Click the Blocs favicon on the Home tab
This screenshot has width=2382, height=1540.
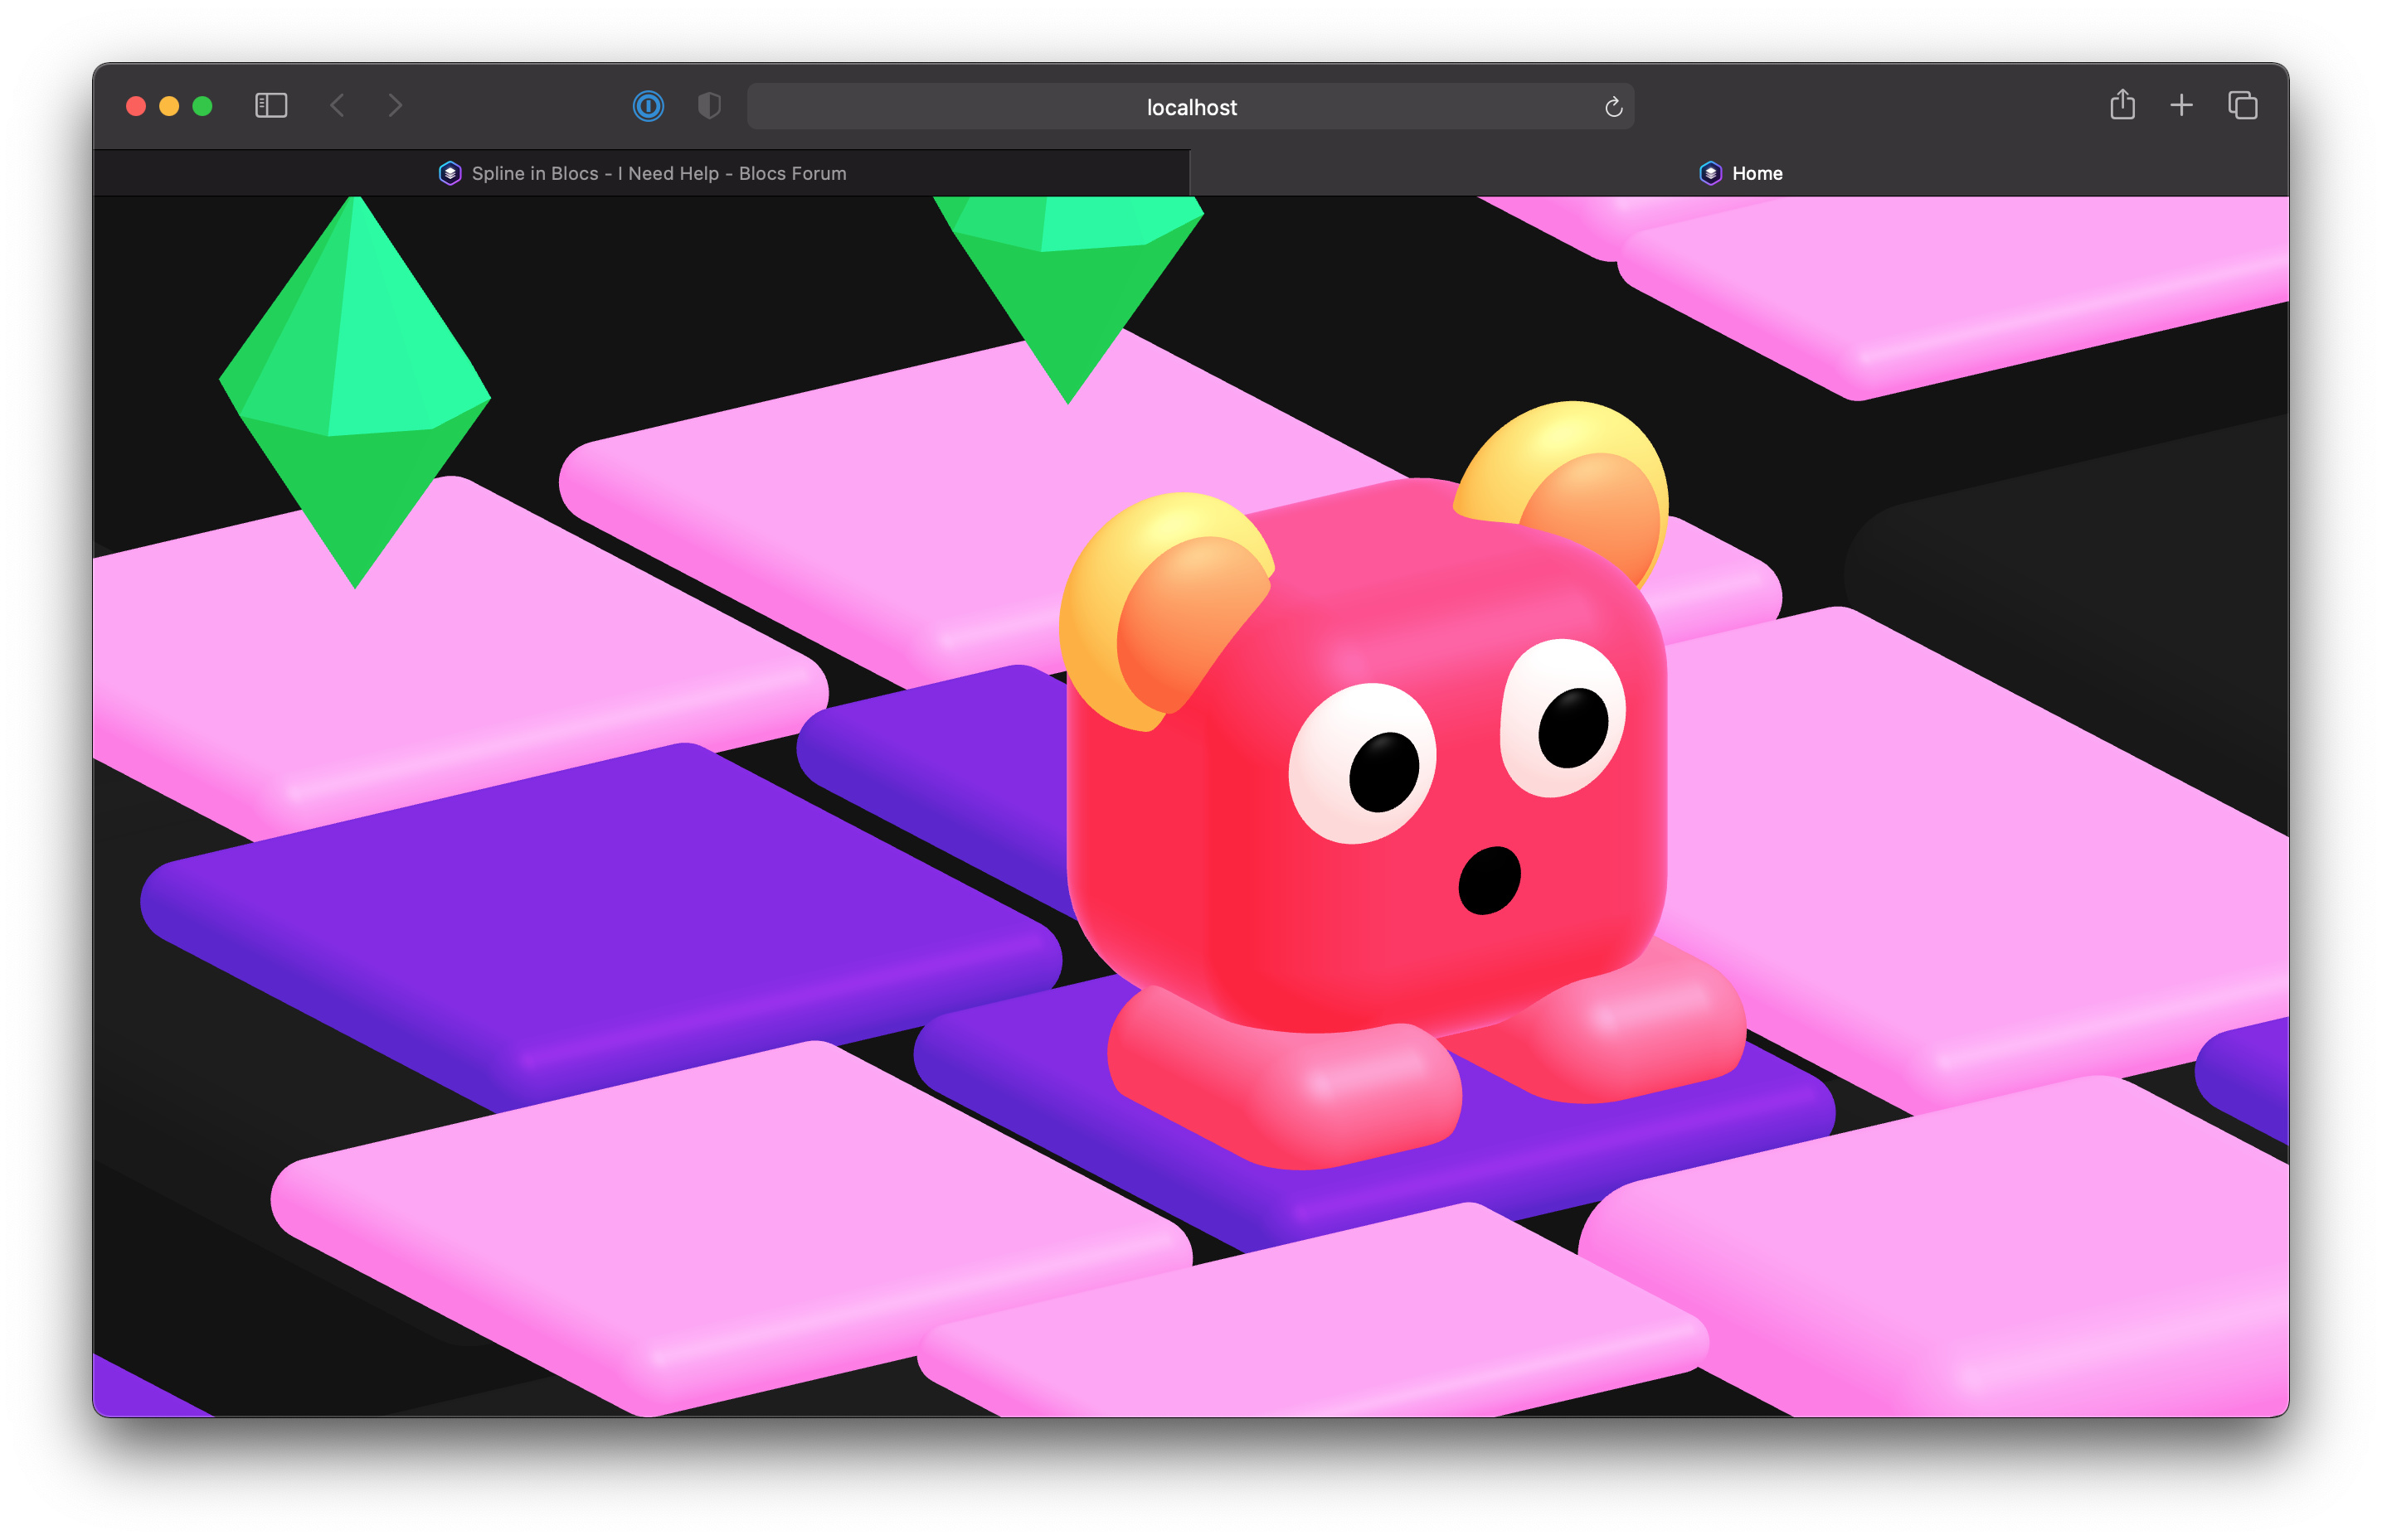click(1709, 174)
